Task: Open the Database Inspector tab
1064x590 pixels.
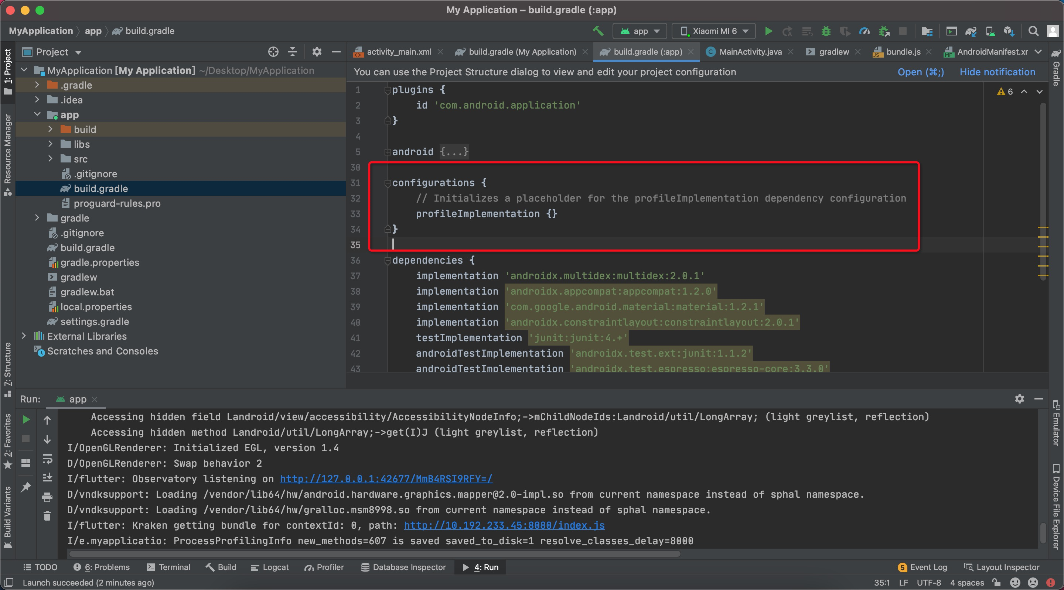Action: [x=403, y=567]
